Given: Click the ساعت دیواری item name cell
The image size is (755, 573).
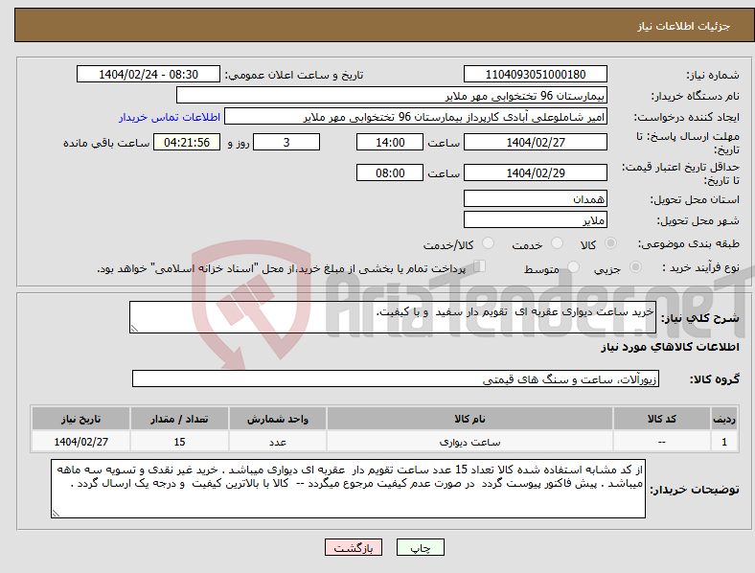Looking at the screenshot, I should pos(469,442).
